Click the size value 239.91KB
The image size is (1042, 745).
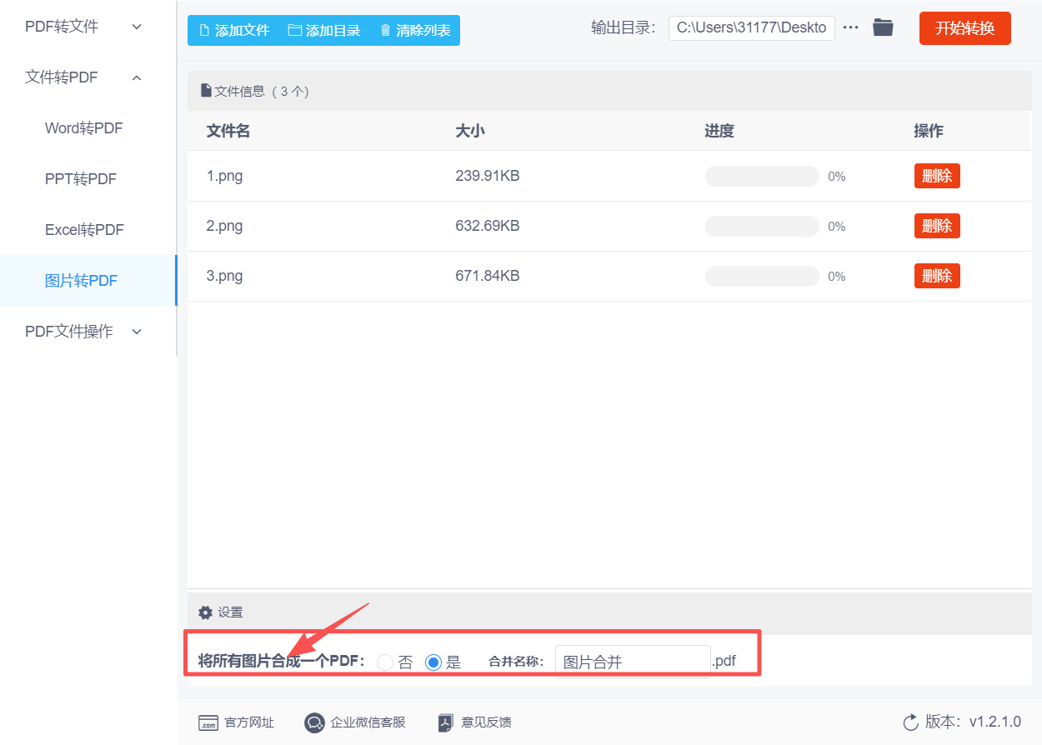coord(488,176)
